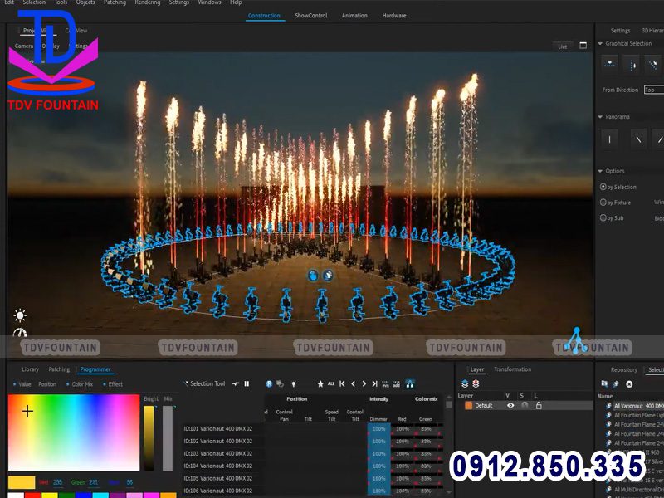664x498 pixels.
Task: Jump to first fixture arrow
Action: coord(342,383)
